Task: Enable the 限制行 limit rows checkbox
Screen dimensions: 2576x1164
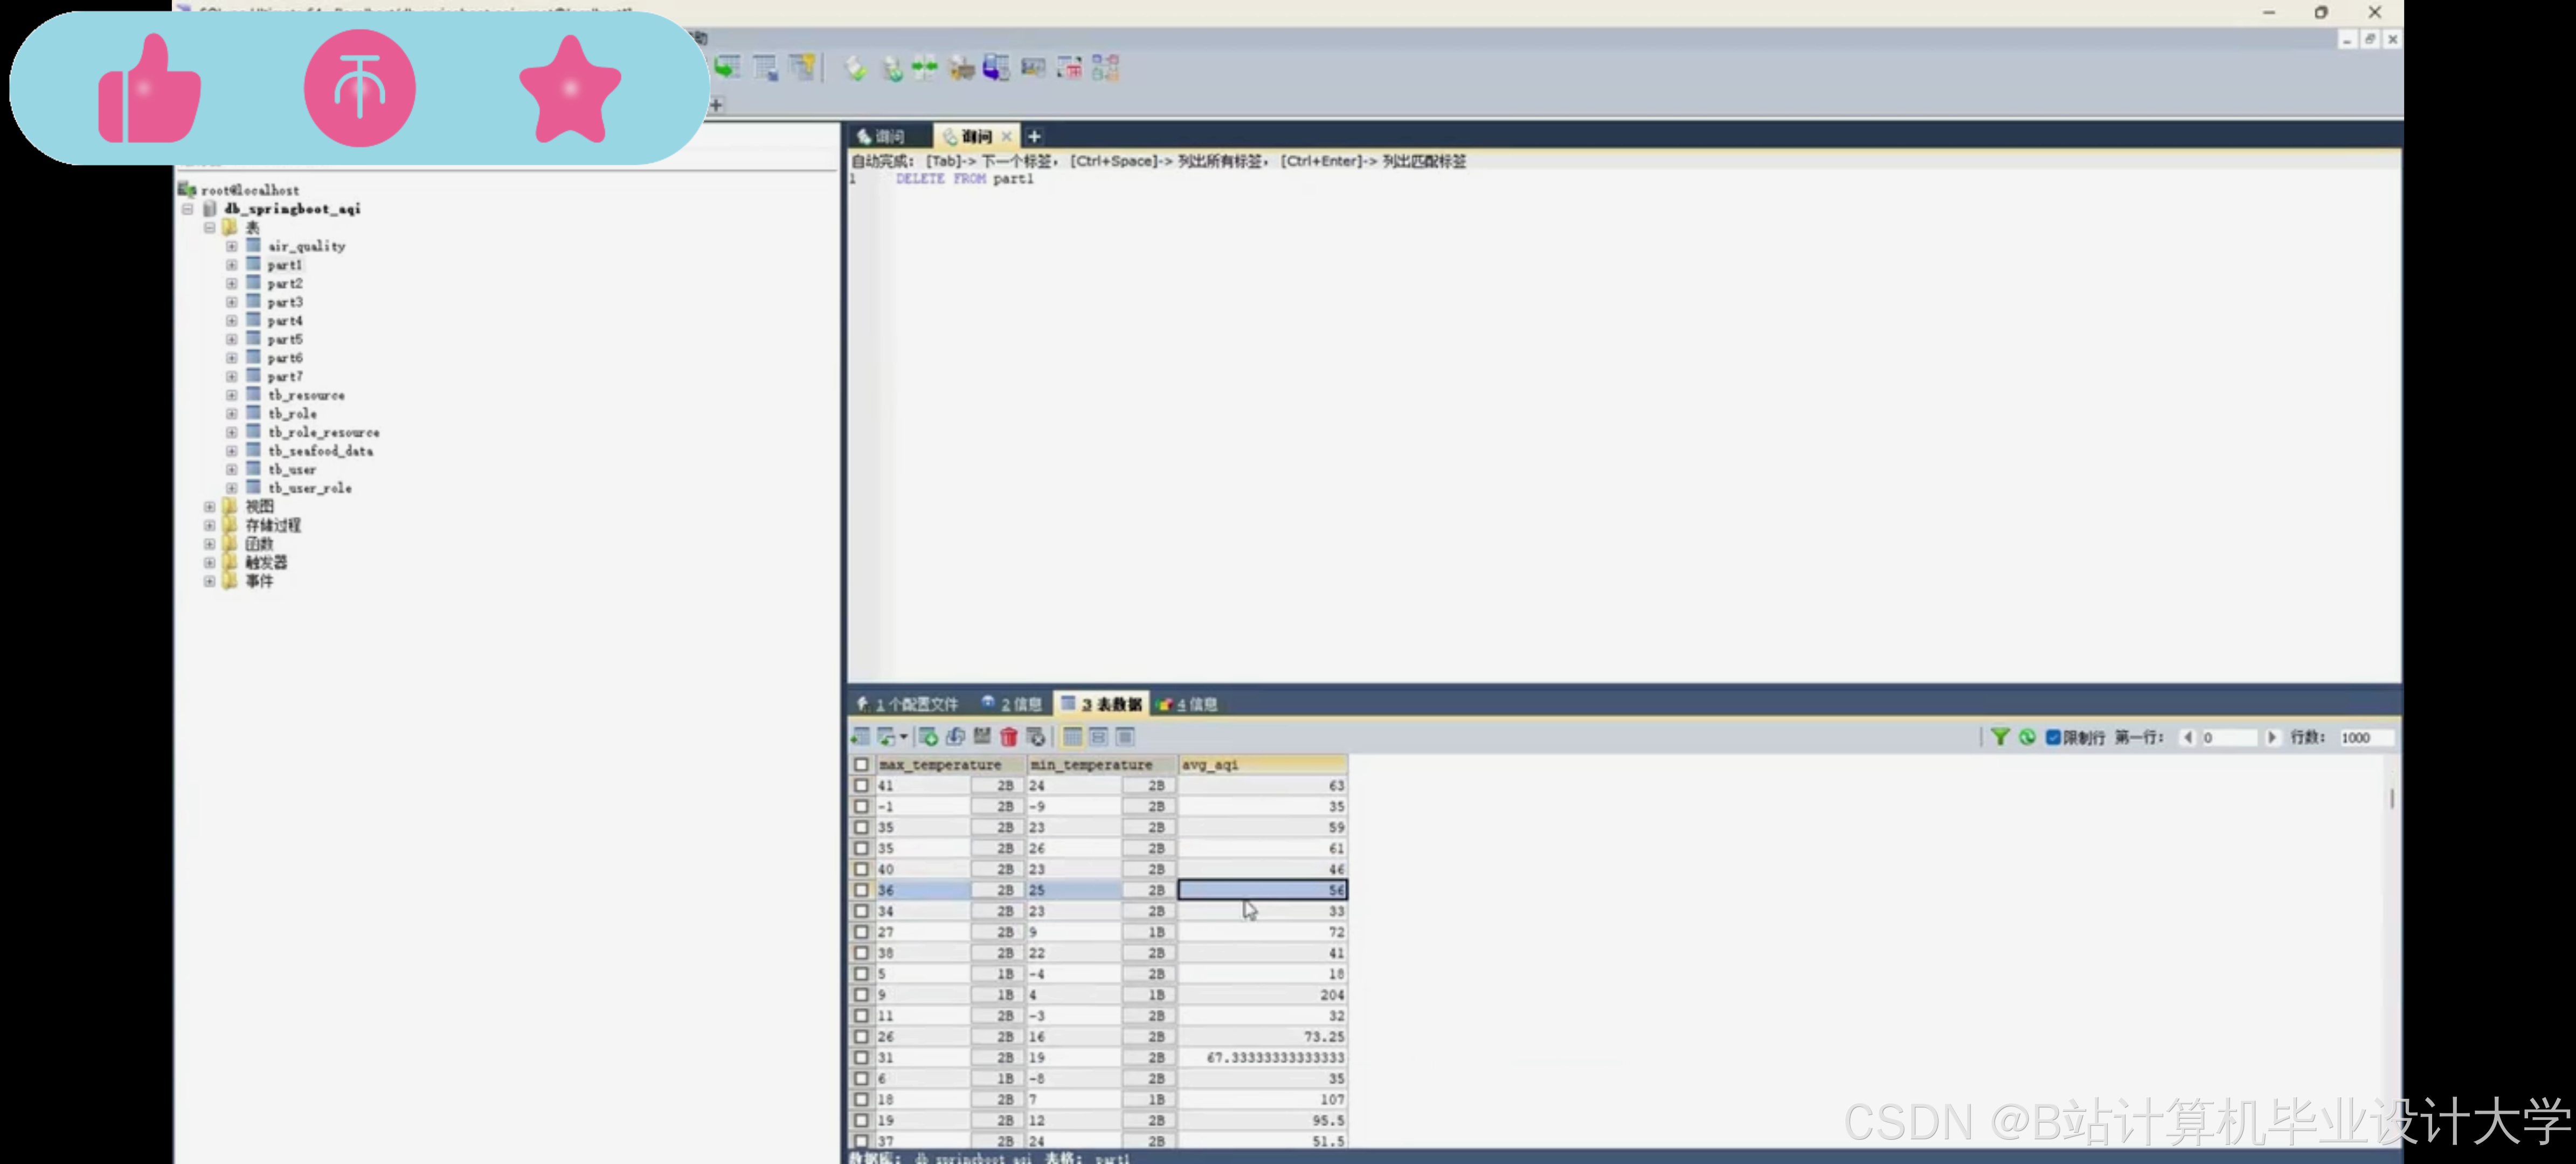Action: (2052, 737)
